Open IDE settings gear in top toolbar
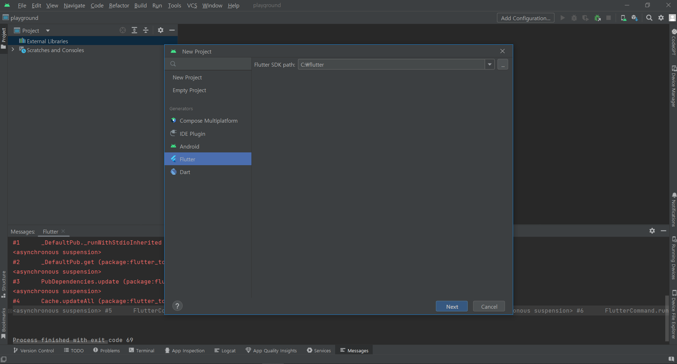The image size is (677, 364). point(661,18)
